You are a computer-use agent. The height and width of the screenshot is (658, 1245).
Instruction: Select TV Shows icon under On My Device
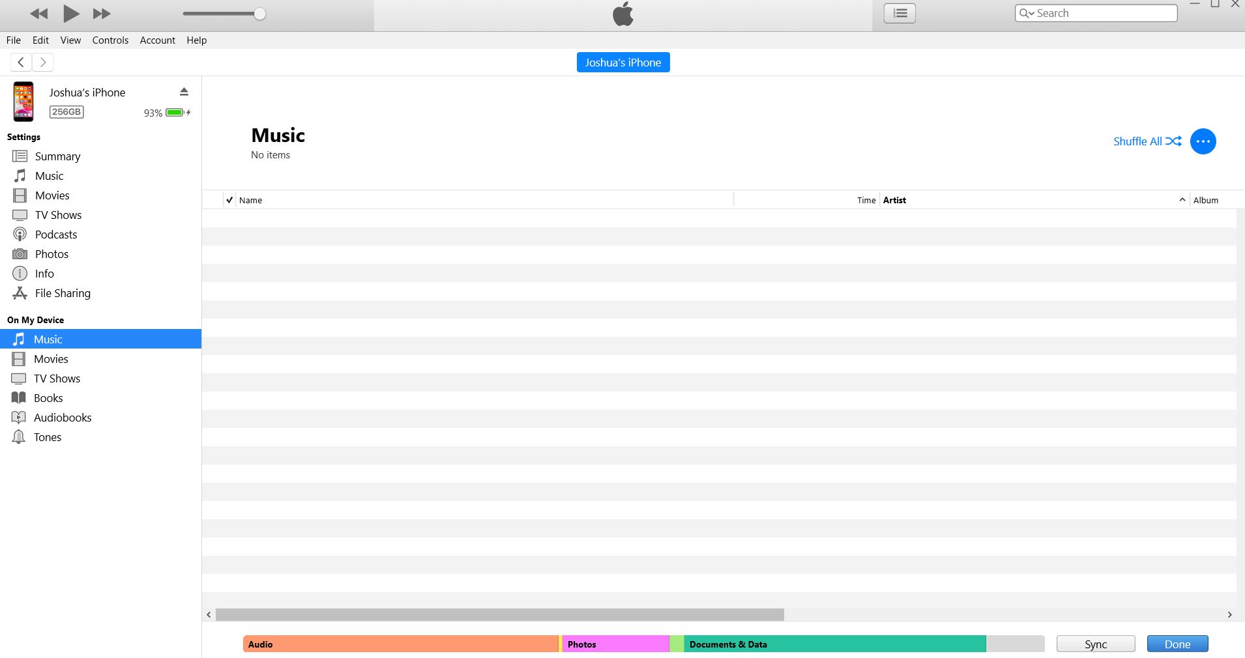(x=19, y=379)
